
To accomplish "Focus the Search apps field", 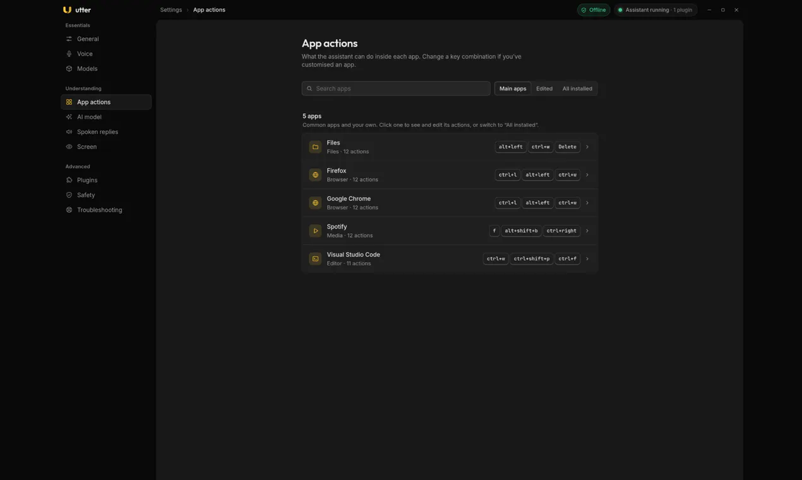I will (396, 88).
